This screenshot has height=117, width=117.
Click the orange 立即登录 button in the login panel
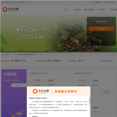coord(101,29)
